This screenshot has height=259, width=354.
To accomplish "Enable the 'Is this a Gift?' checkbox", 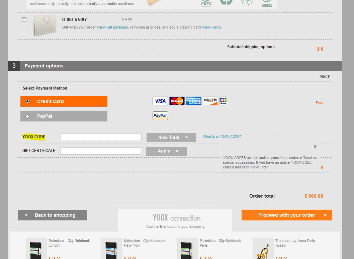I will click(x=24, y=19).
